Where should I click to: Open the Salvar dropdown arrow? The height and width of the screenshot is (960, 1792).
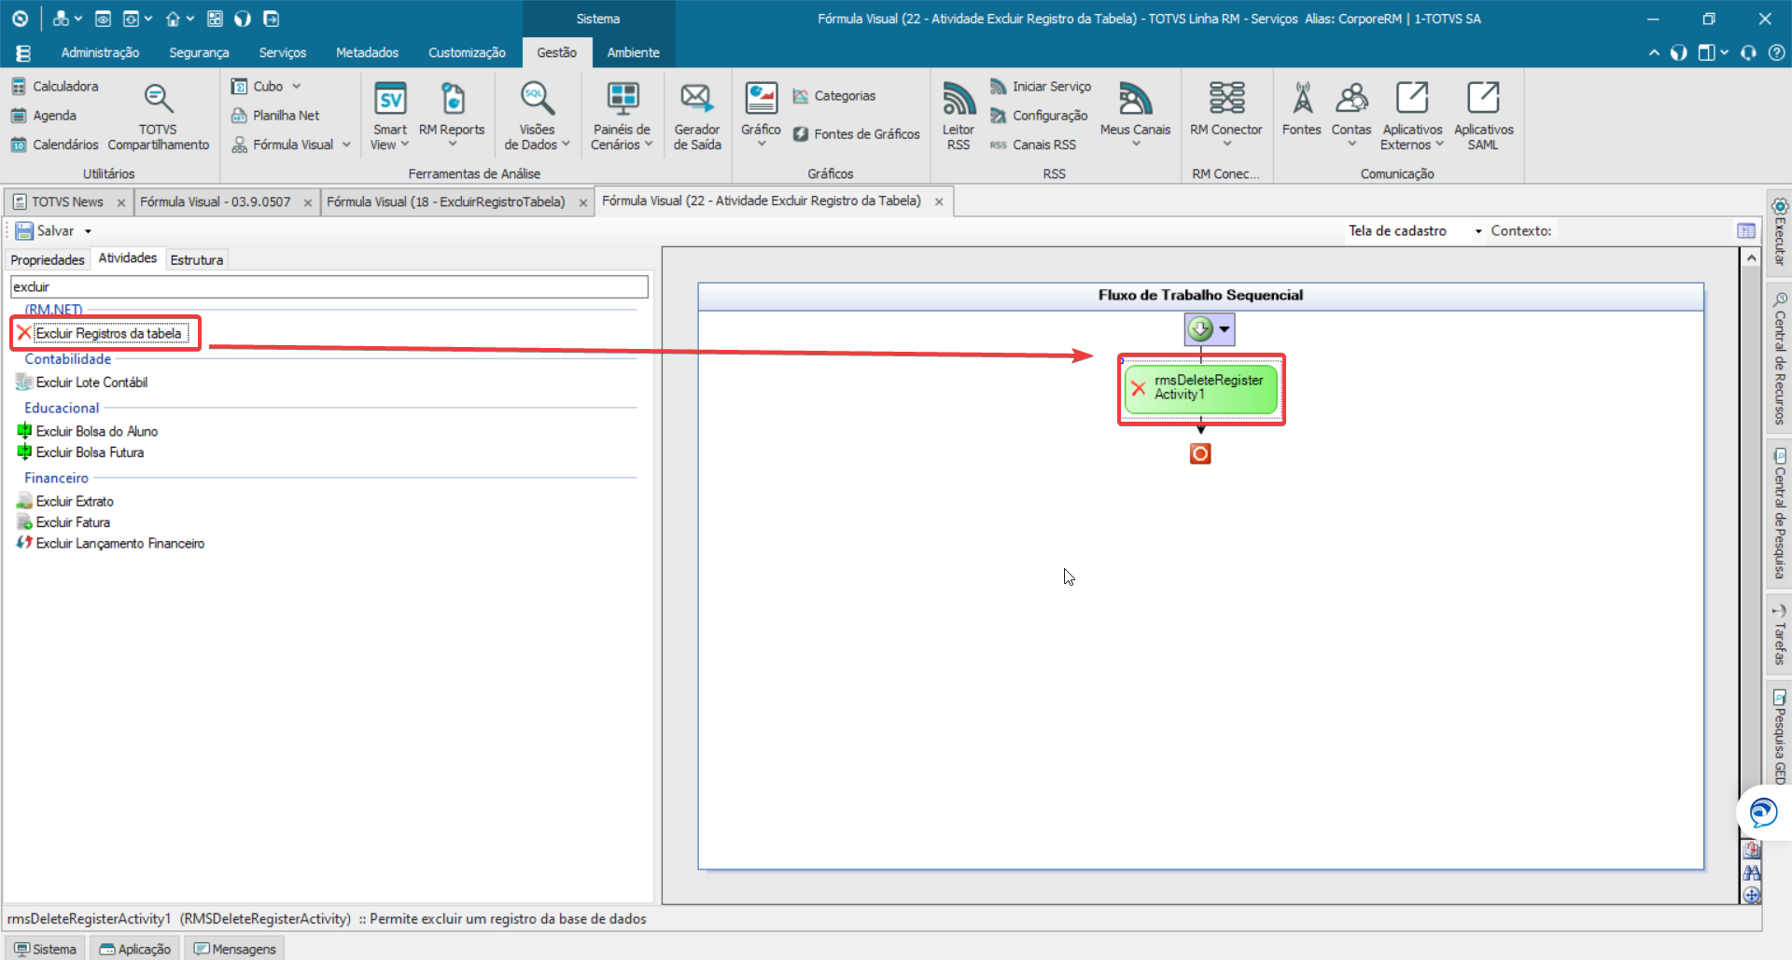coord(88,231)
